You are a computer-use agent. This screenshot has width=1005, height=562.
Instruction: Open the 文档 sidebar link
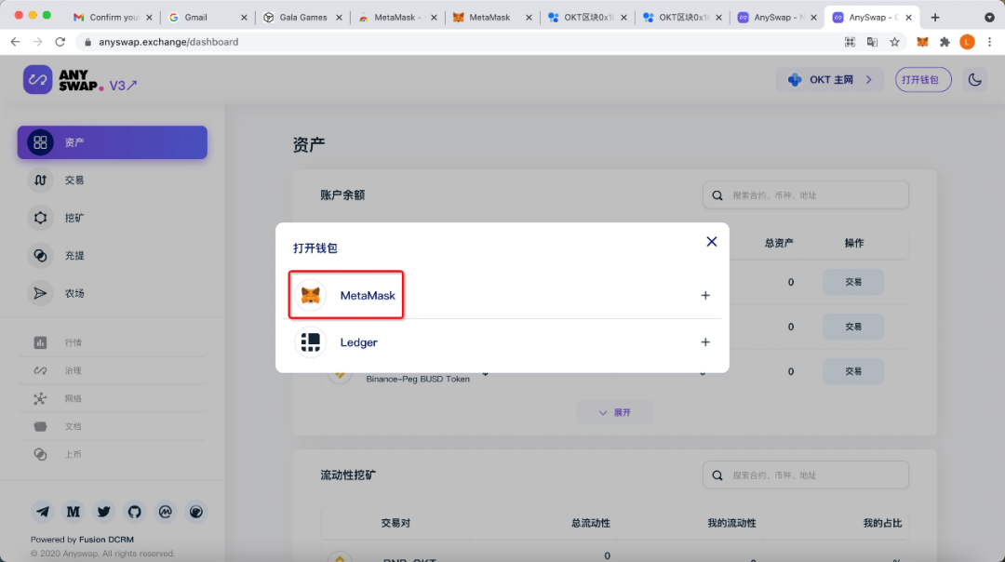coord(113,426)
